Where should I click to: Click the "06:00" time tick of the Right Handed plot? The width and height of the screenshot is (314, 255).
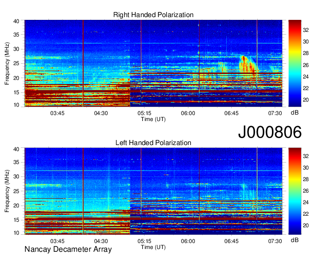point(188,113)
